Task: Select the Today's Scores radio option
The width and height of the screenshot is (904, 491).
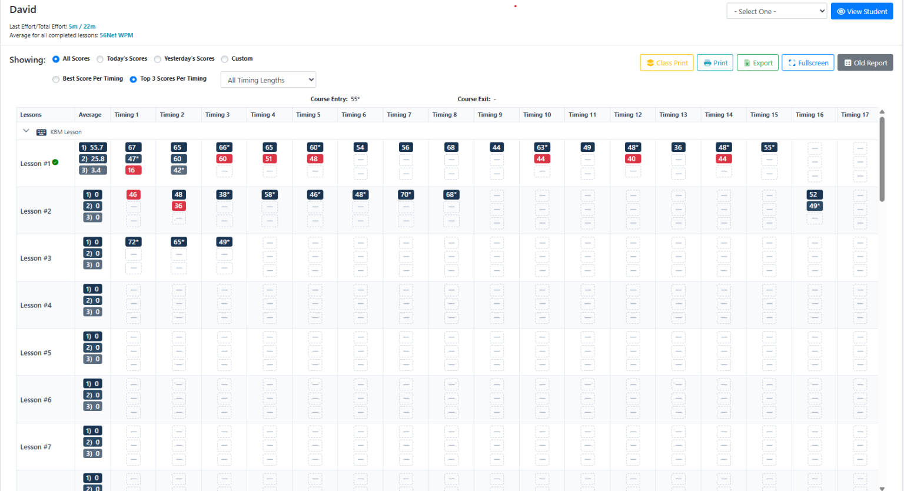Action: pos(100,59)
